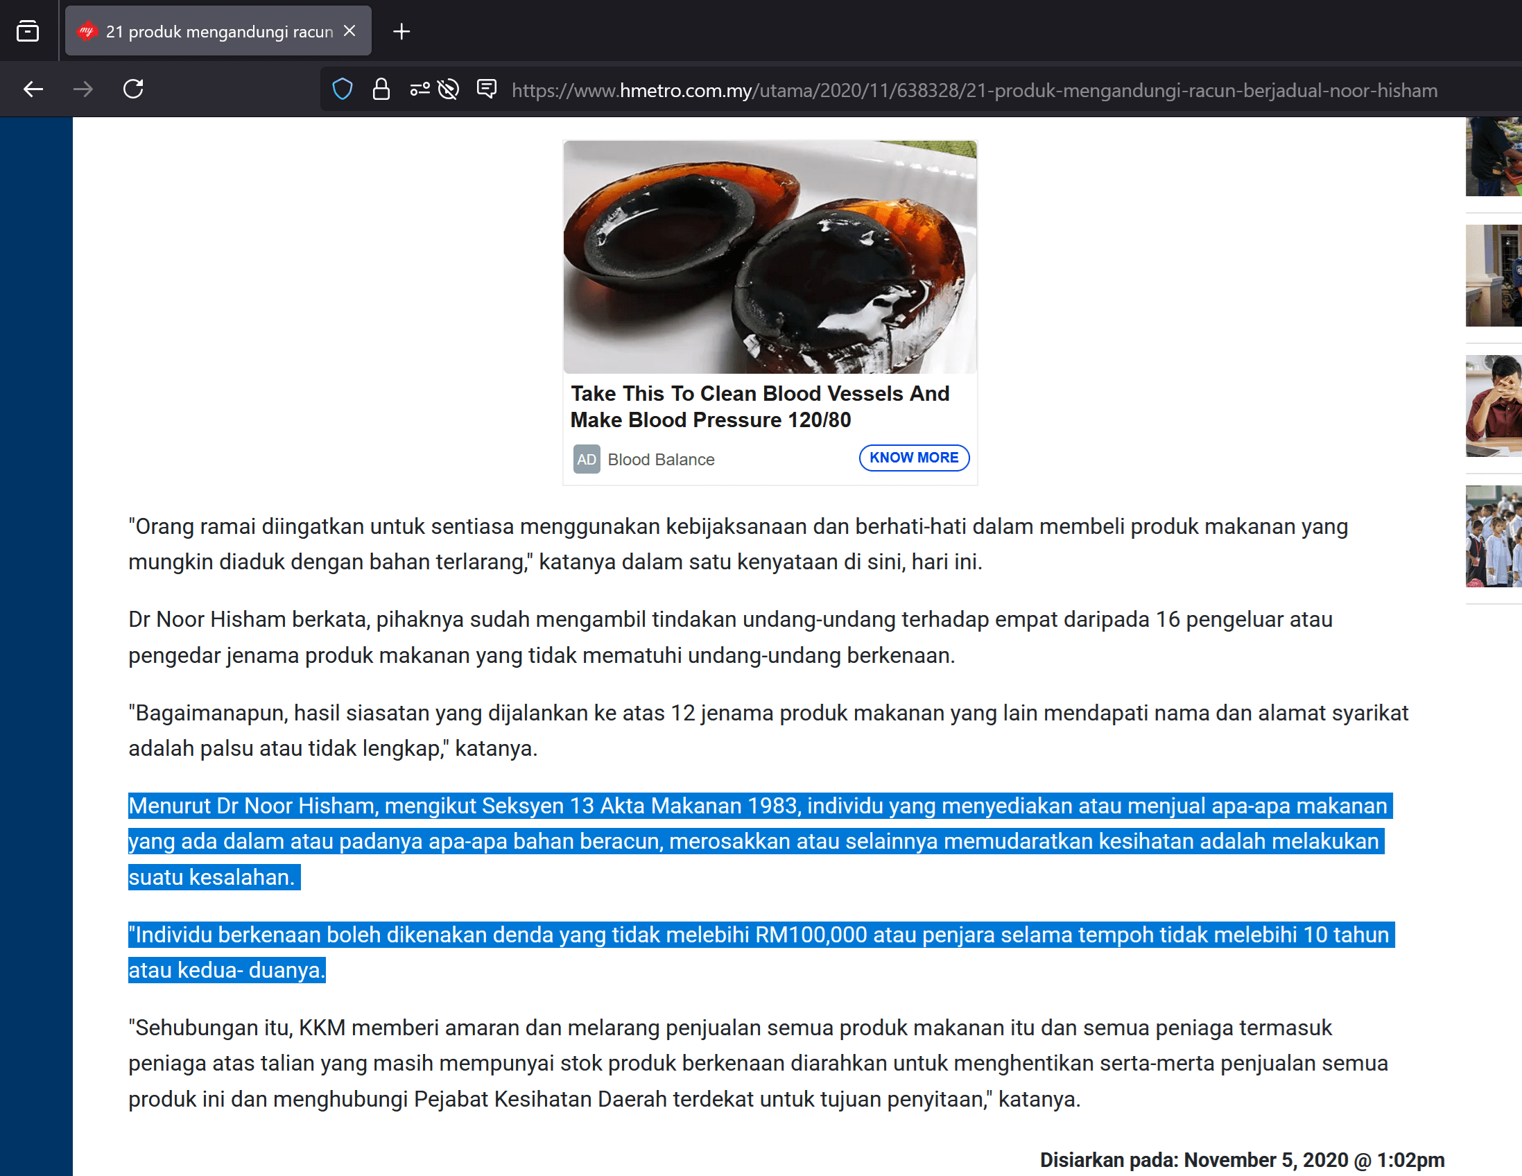Screen dimensions: 1522x1176
Task: Open sidebar thumbnail of school students
Action: [x=1494, y=537]
